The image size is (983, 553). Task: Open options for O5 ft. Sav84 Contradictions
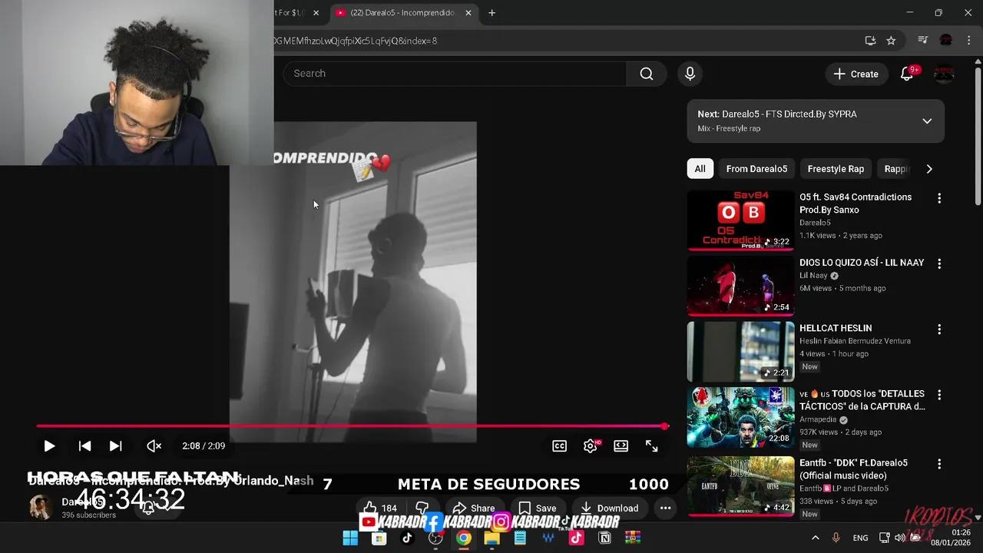(x=938, y=198)
